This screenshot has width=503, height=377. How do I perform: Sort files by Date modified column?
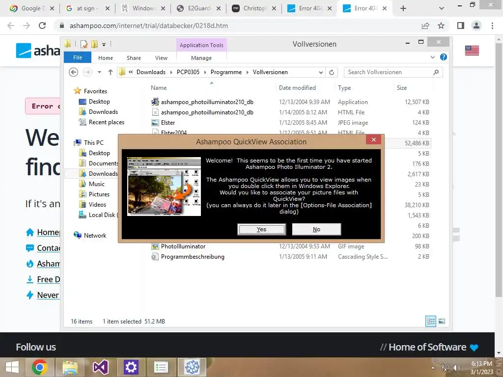click(x=297, y=87)
